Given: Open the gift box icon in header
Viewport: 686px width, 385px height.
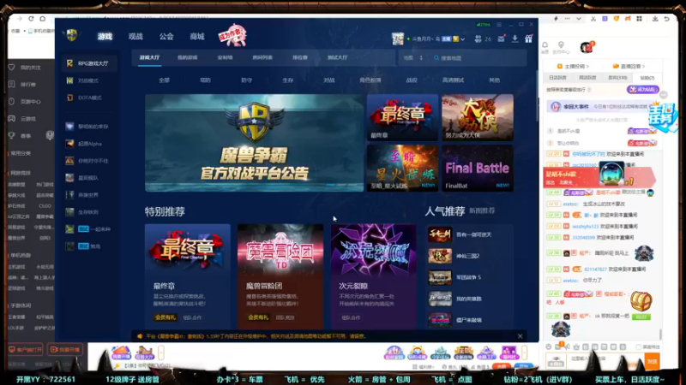Looking at the screenshot, I should point(528,38).
